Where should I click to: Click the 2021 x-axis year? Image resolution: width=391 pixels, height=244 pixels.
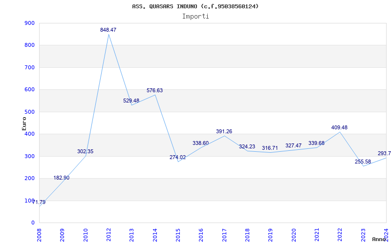pyautogui.click(x=317, y=235)
